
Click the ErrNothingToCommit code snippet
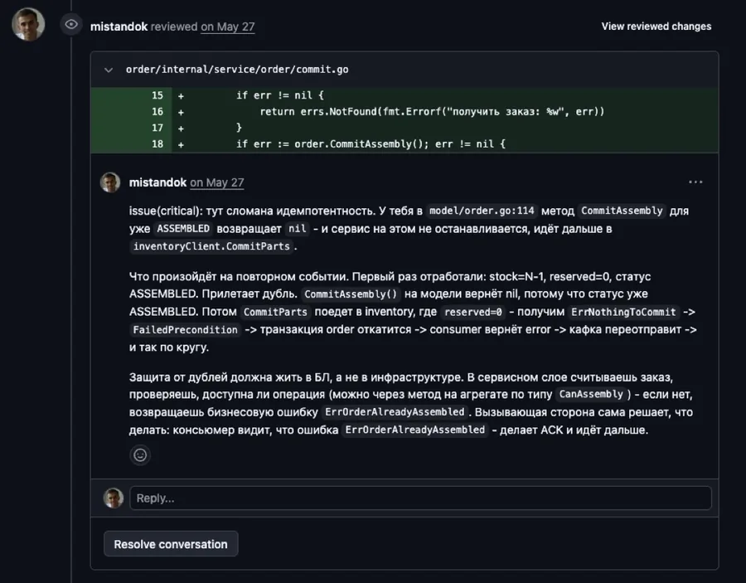pyautogui.click(x=623, y=312)
